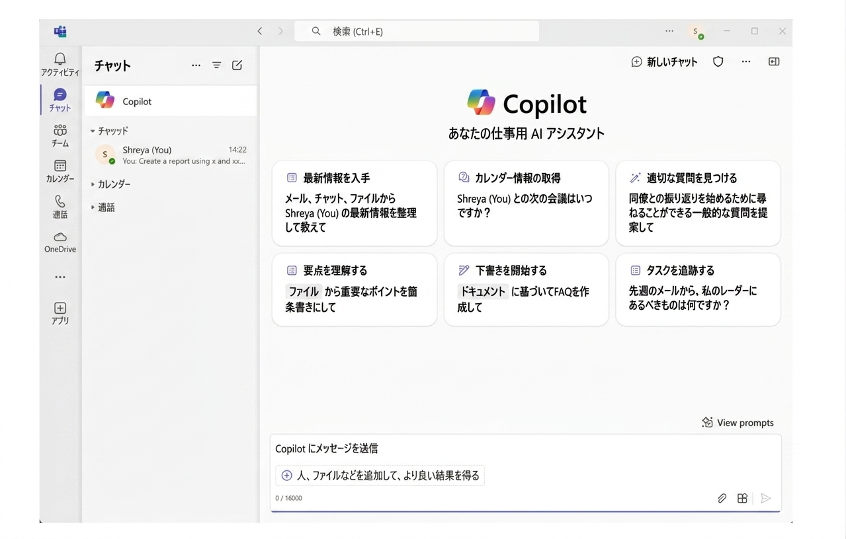Select the カレンダー情報の取得 prompt card
This screenshot has width=846, height=539.
[x=527, y=203]
